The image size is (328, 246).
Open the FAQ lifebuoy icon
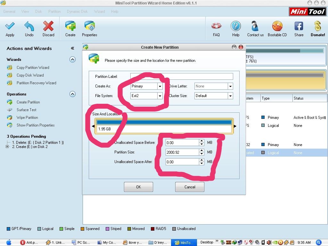tap(216, 27)
